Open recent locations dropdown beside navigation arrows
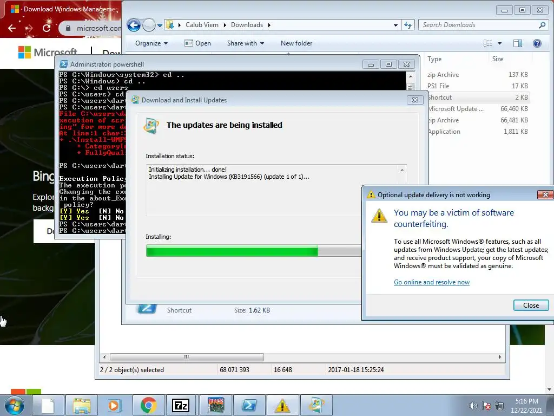The width and height of the screenshot is (554, 416). coord(160,25)
